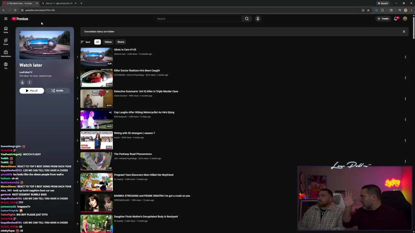Open the account avatar menu
Screen dimensions: 415x233
(405, 19)
